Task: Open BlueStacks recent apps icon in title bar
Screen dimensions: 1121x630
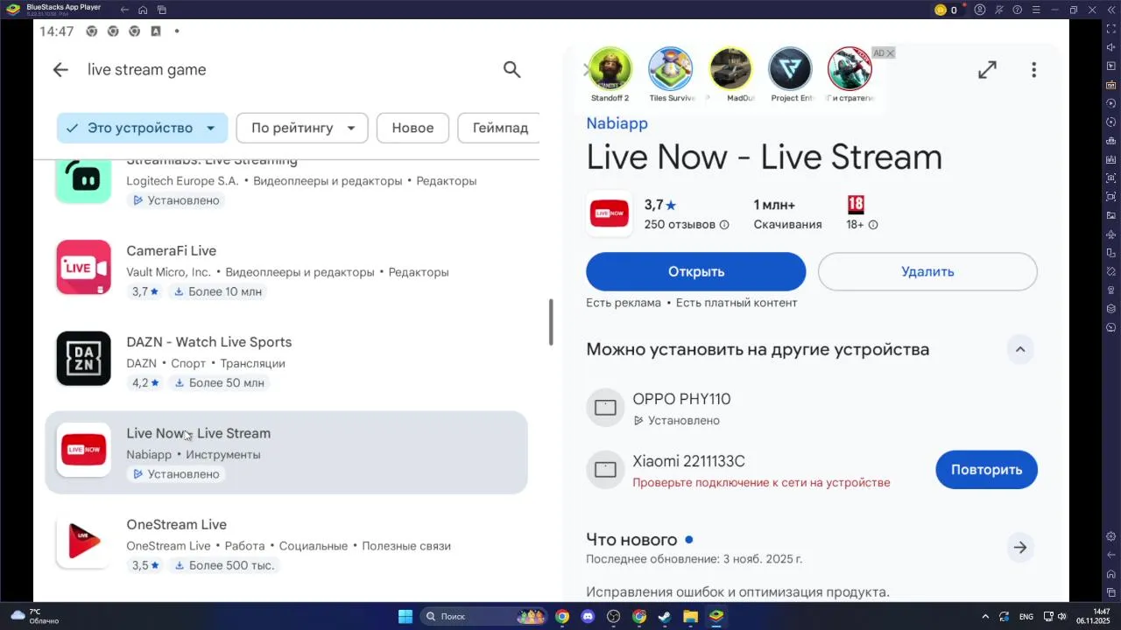Action: pos(162,10)
